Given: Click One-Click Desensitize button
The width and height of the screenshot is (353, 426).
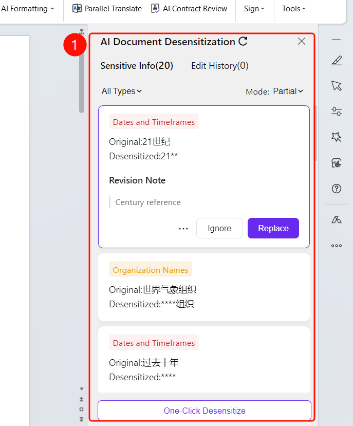Looking at the screenshot, I should coord(205,411).
